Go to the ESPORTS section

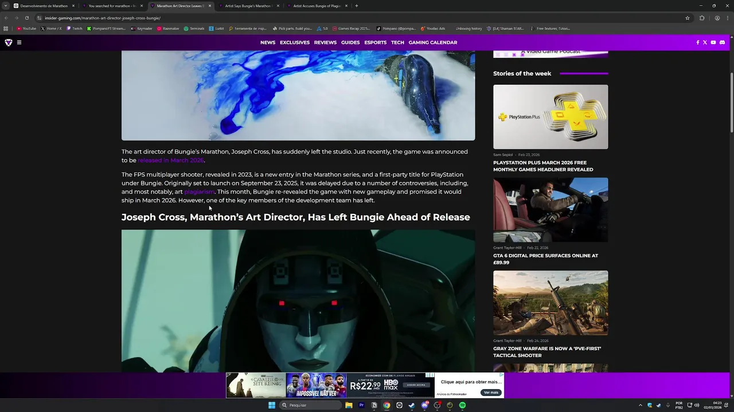(x=376, y=42)
